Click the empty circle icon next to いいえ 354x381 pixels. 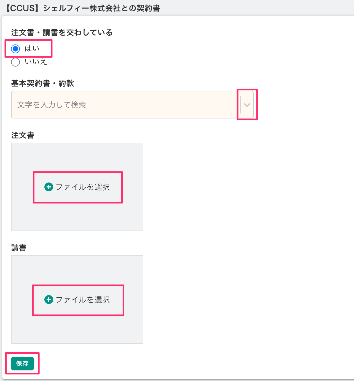15,62
